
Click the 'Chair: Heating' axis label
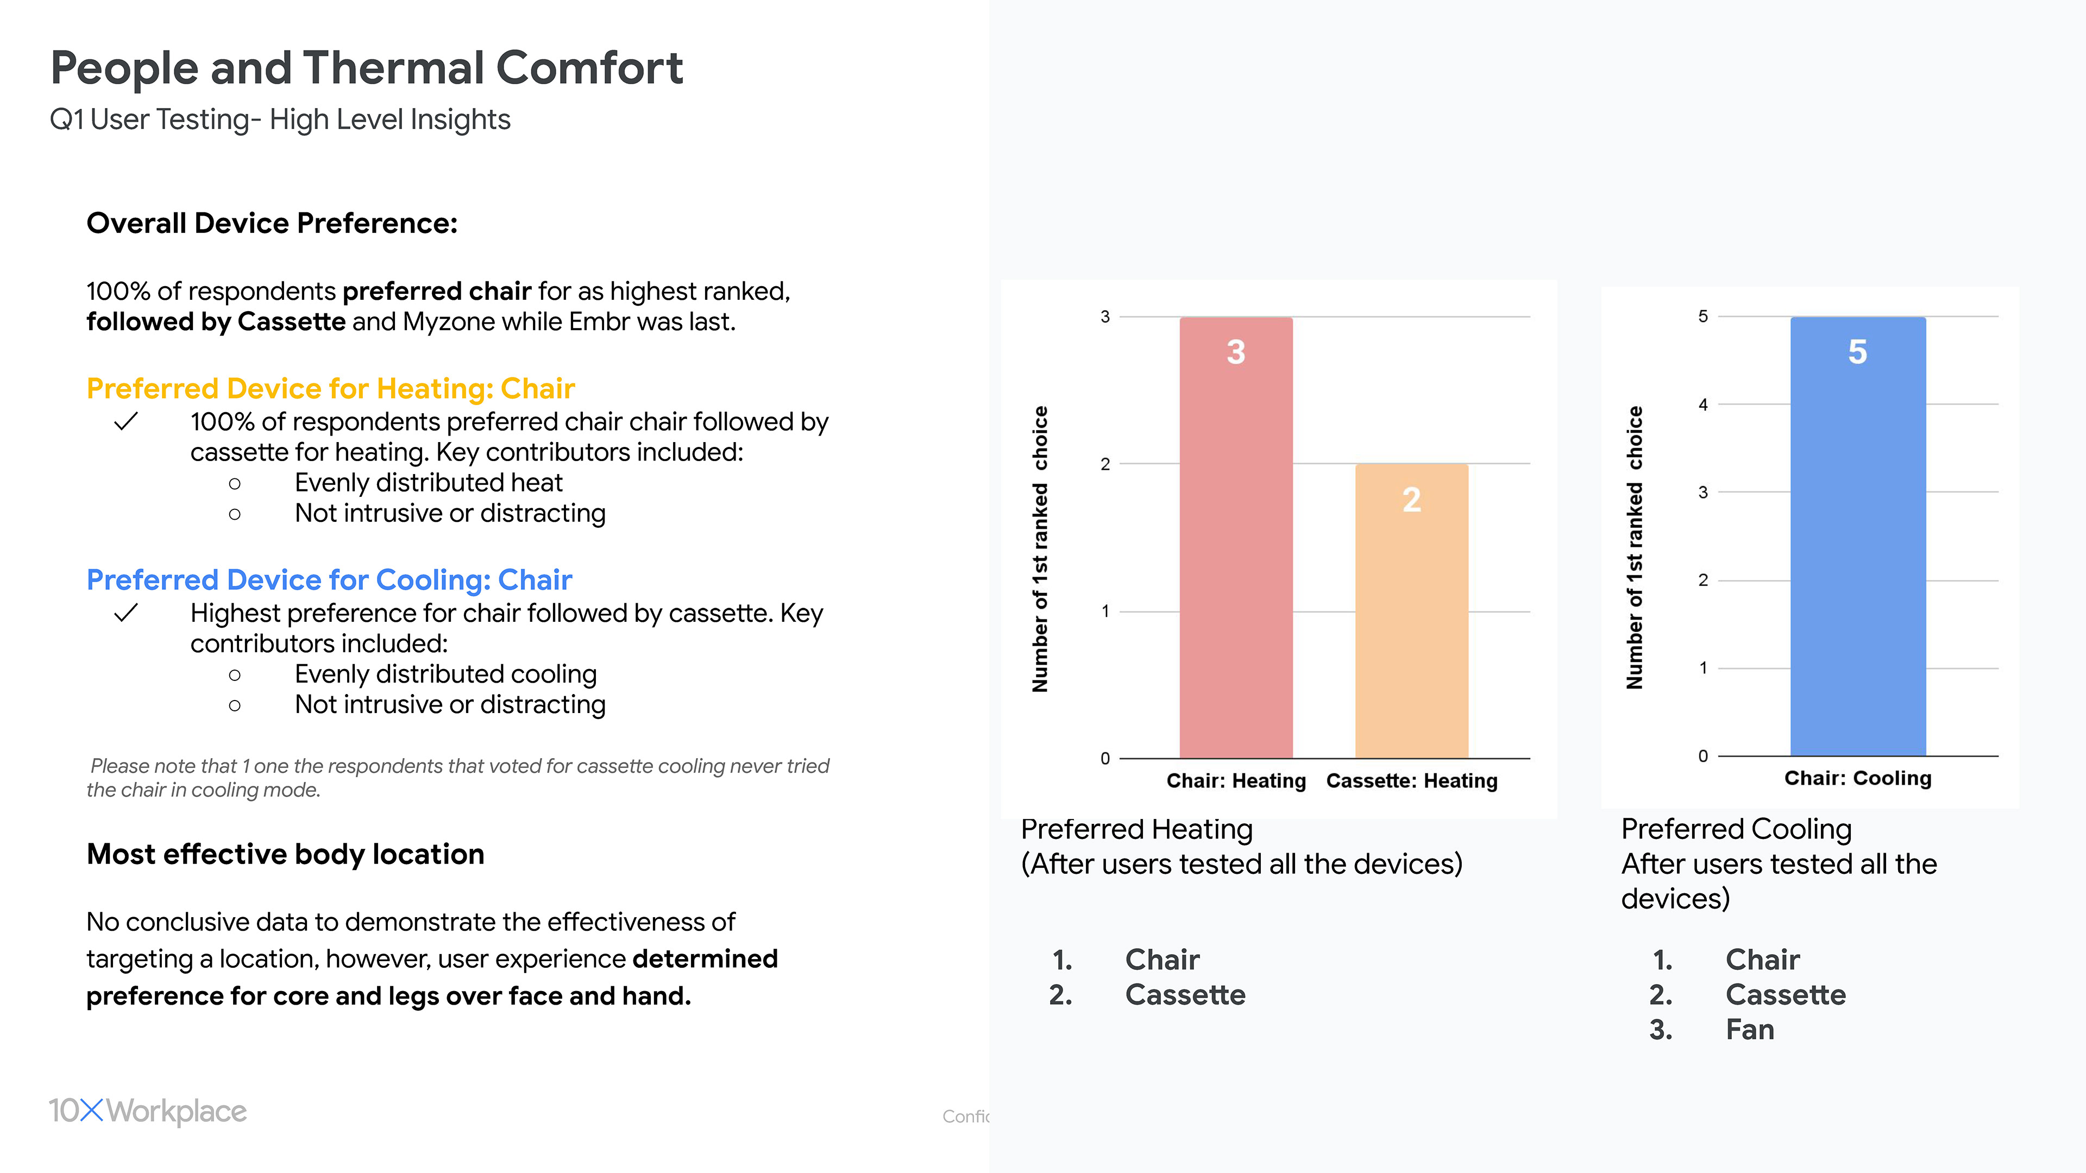1236,780
